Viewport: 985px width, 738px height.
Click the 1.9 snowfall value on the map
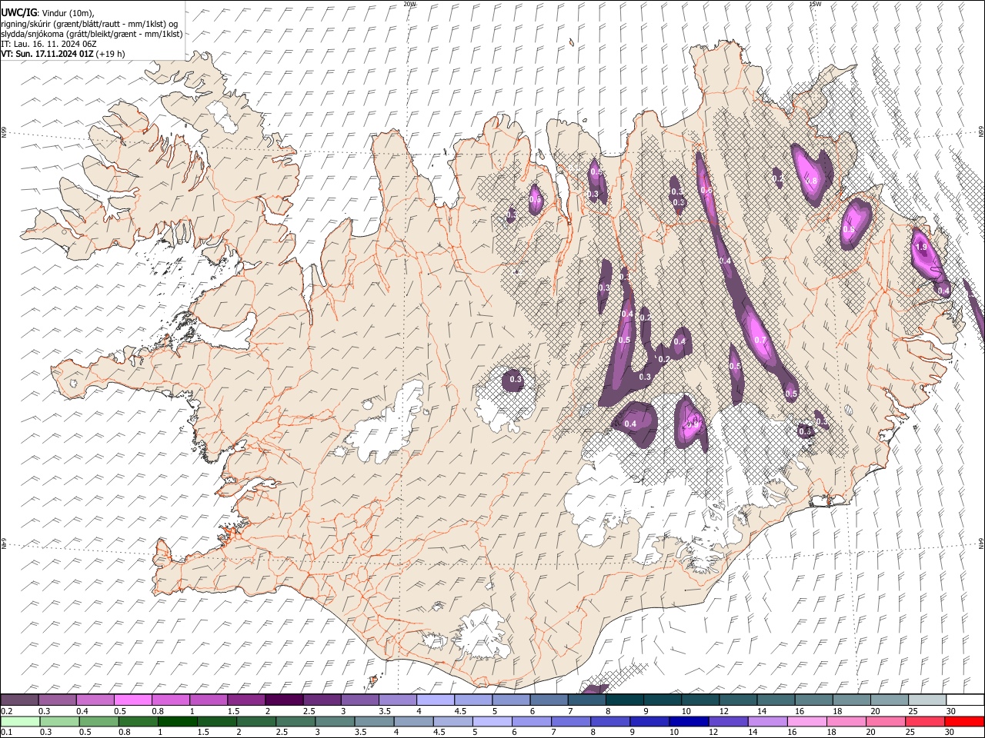point(922,247)
